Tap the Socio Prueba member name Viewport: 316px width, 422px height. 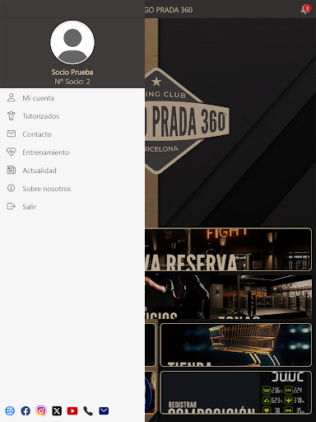pos(72,73)
